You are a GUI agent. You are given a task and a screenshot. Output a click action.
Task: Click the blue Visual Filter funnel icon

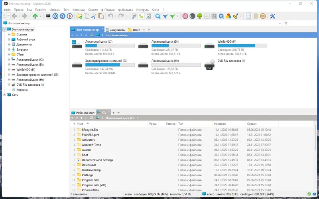pyautogui.click(x=165, y=16)
